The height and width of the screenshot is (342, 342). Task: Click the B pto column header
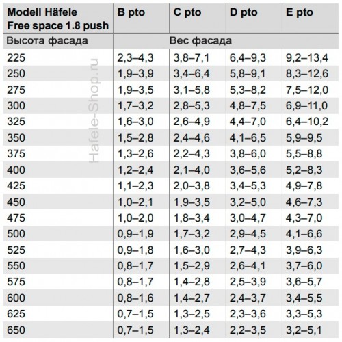click(131, 12)
